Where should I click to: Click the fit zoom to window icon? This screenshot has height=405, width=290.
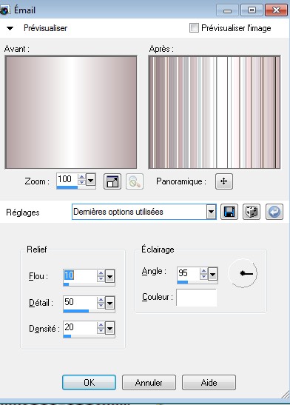112,181
